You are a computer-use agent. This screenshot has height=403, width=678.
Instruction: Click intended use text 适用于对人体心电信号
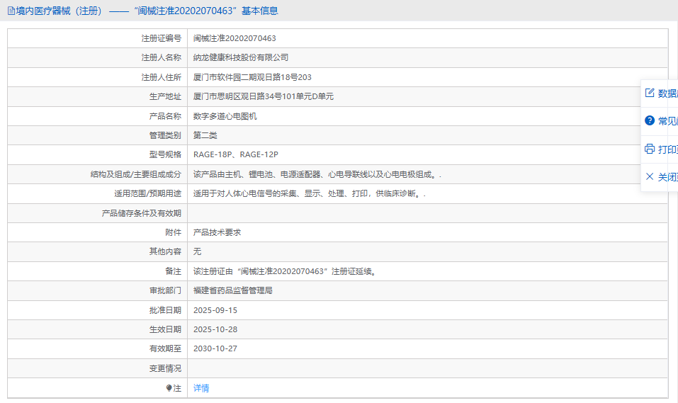309,193
